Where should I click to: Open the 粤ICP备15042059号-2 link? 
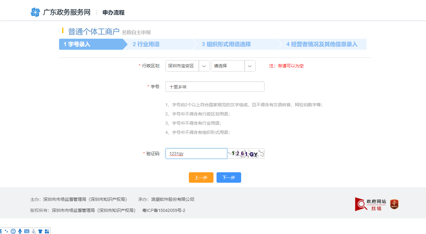(x=164, y=210)
